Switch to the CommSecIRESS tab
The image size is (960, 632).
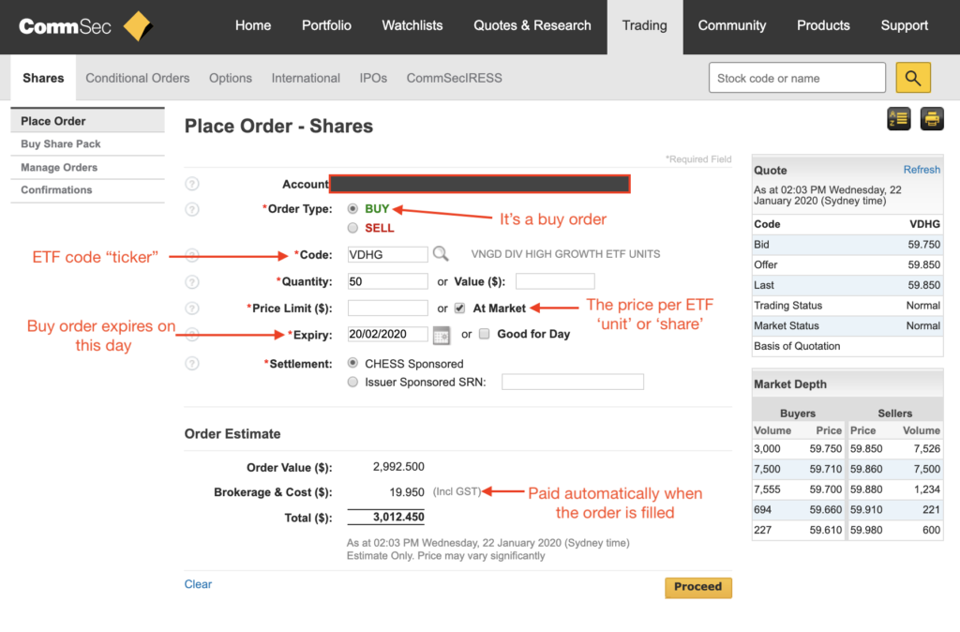[455, 79]
